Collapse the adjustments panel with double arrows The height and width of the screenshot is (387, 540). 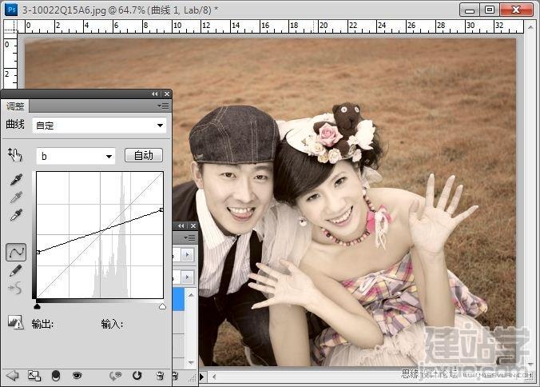[x=155, y=94]
